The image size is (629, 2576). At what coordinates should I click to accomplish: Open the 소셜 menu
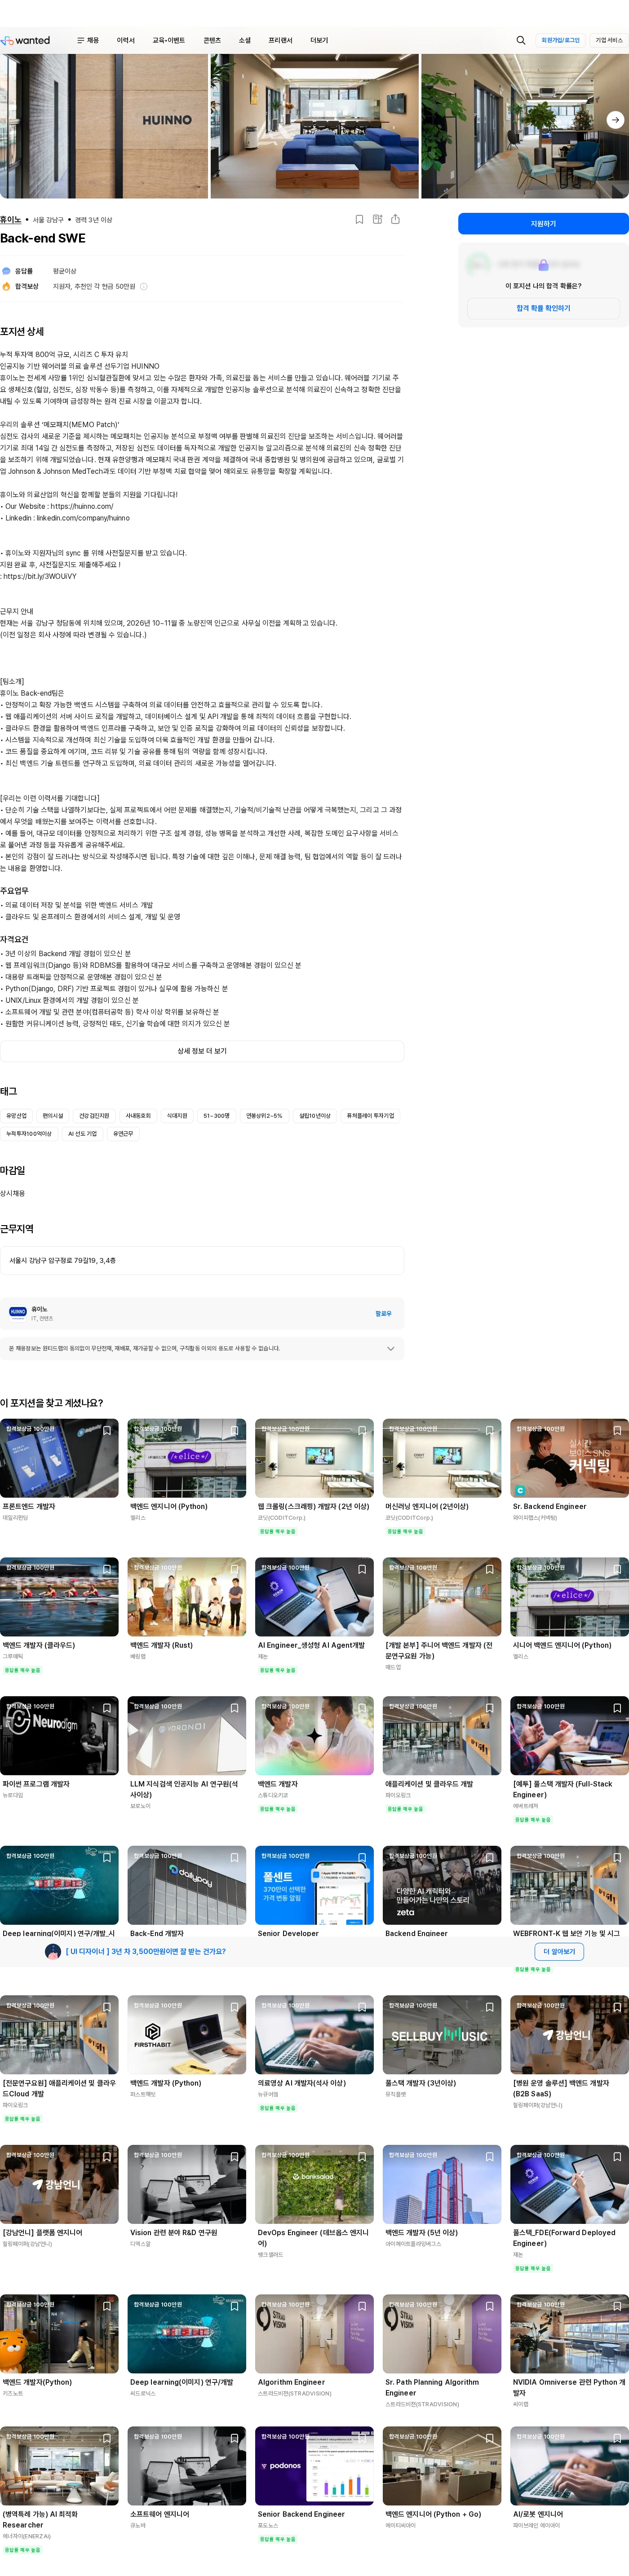point(244,40)
